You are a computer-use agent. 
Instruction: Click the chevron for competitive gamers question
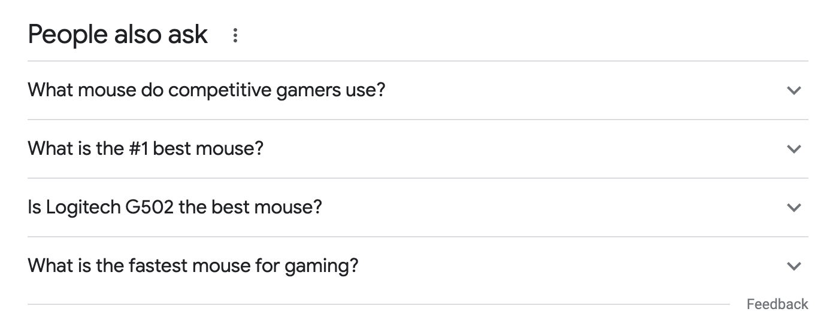click(x=794, y=91)
